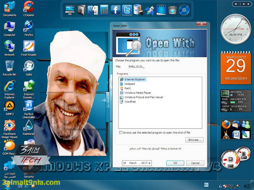This screenshot has width=254, height=190.
Task: Click the EN language indicator on taskbar
Action: (206, 185)
